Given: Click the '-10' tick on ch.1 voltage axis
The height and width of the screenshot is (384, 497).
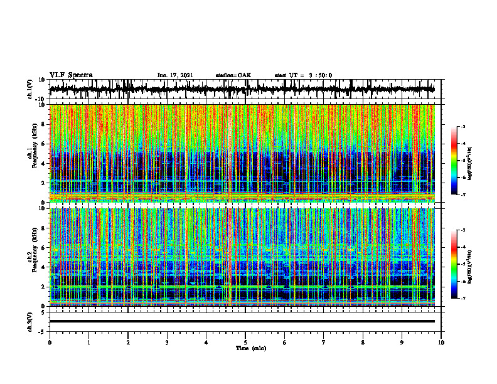Looking at the screenshot, I should [x=41, y=99].
